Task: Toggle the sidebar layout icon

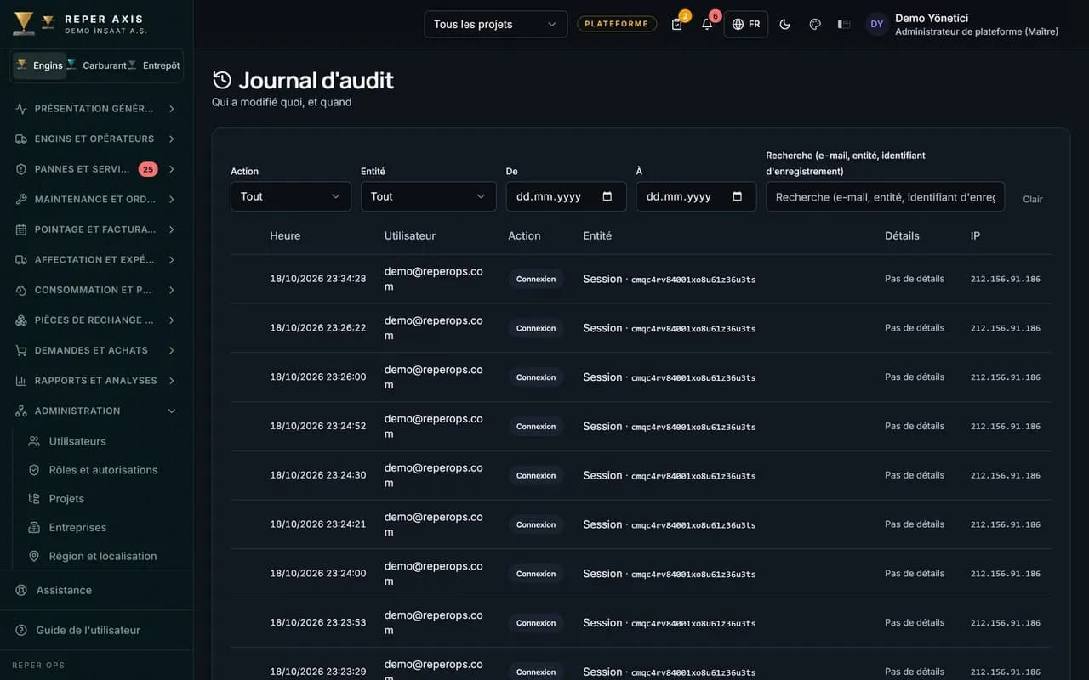Action: pyautogui.click(x=844, y=24)
